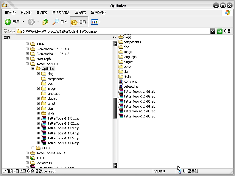Open the Back button history dropdown arrow
This screenshot has width=235, height=176.
point(23,22)
